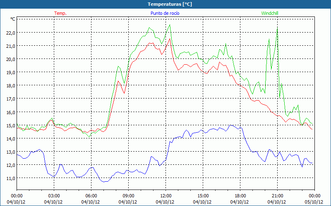
Task: Click the 15:00 time axis label
Action: pyautogui.click(x=203, y=196)
